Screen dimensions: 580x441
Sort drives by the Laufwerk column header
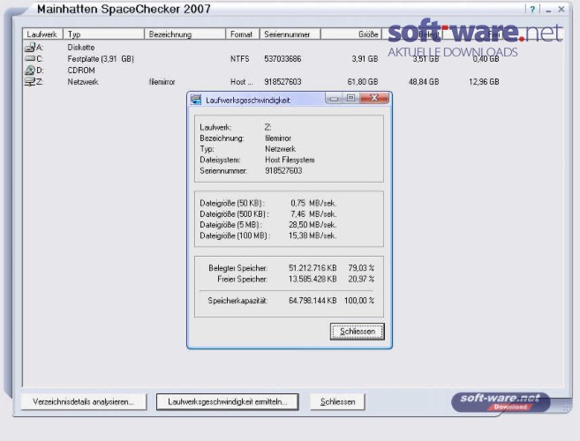(x=42, y=34)
